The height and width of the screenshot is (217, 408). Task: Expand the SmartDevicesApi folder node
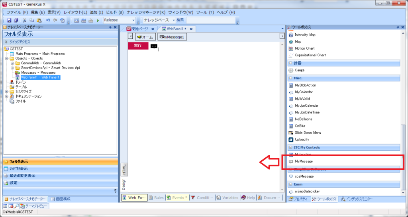click(12, 68)
